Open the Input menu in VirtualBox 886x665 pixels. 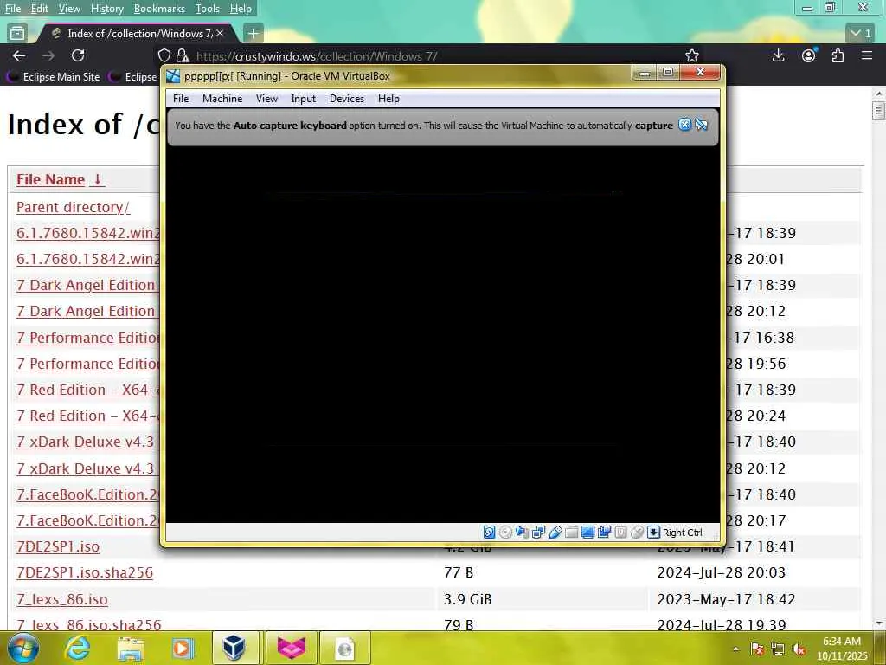[304, 99]
